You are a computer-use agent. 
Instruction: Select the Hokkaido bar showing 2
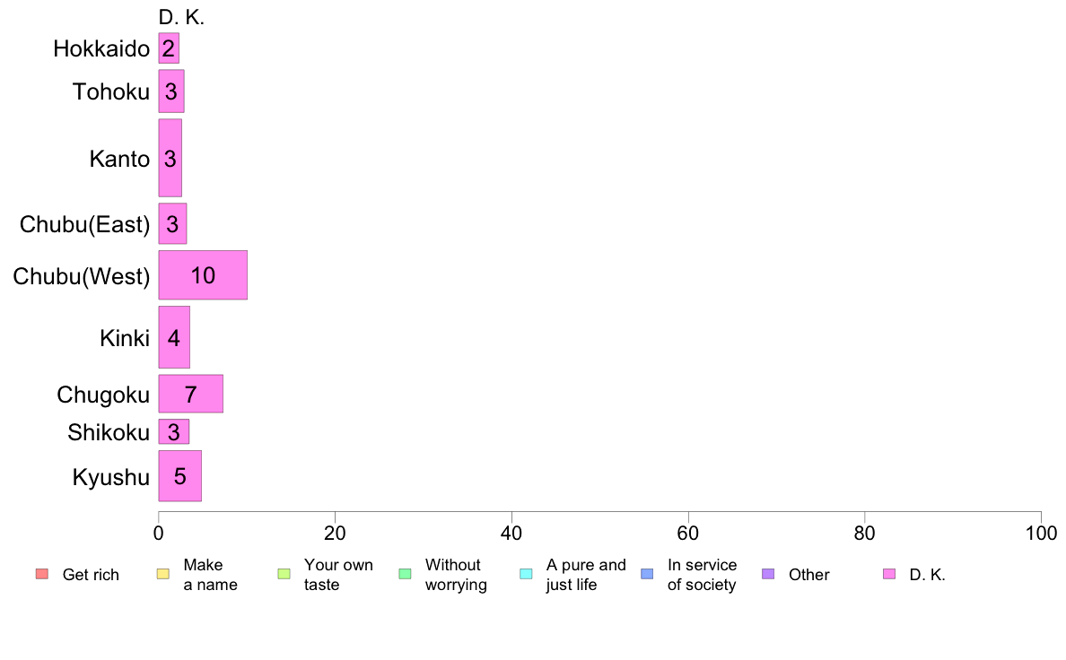[169, 48]
